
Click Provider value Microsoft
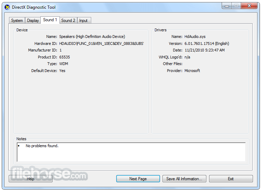pyautogui.click(x=192, y=71)
